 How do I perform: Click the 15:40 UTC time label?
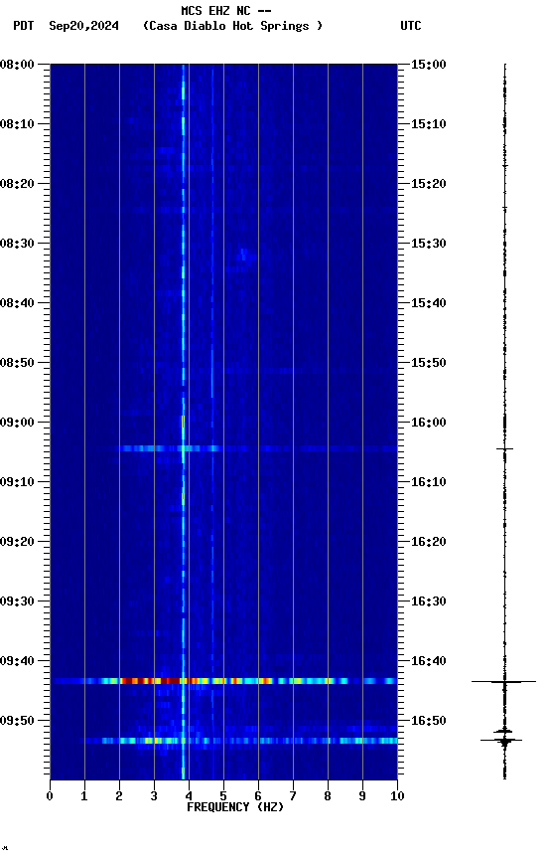click(428, 303)
